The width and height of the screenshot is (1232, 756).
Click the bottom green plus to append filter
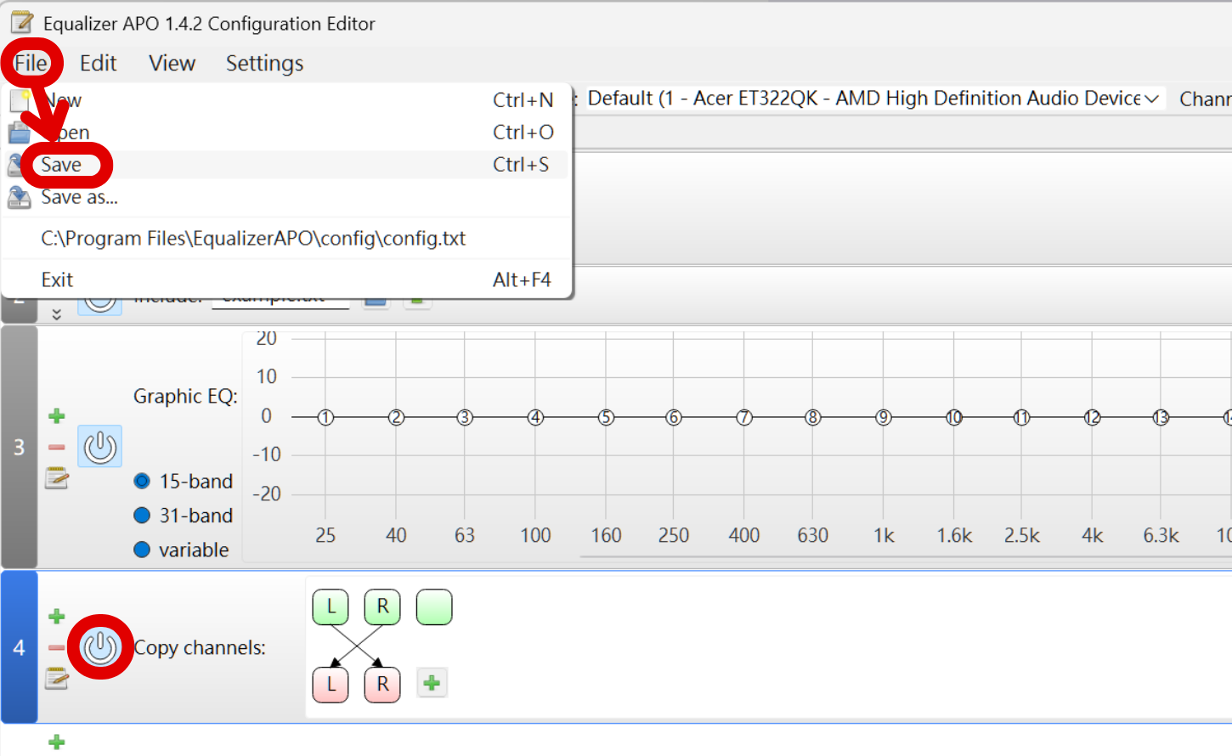click(x=57, y=742)
